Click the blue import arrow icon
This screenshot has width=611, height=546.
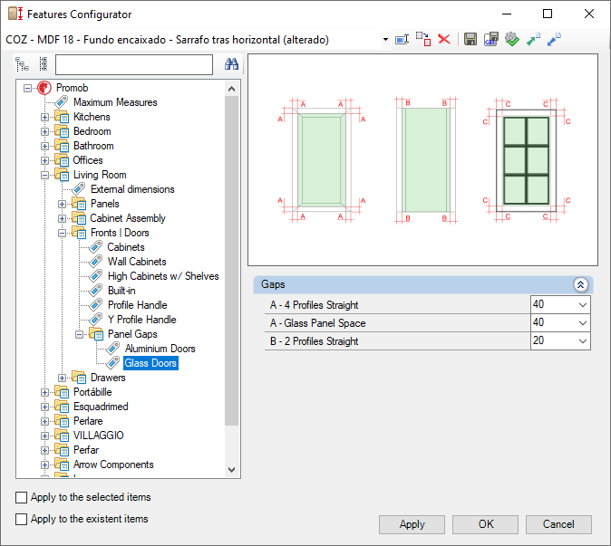pyautogui.click(x=554, y=39)
